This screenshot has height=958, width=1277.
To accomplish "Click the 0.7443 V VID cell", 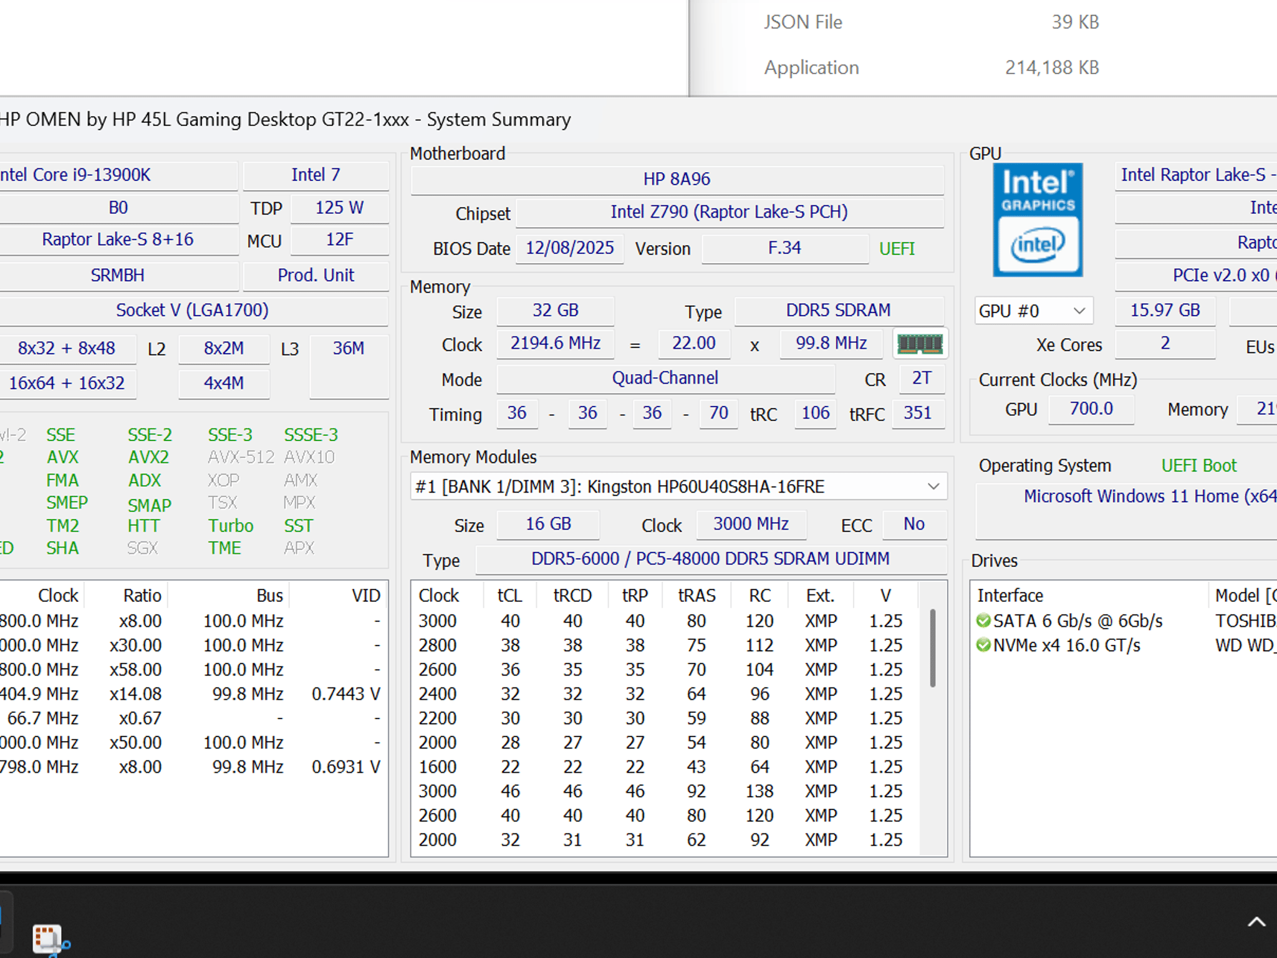I will pos(346,694).
